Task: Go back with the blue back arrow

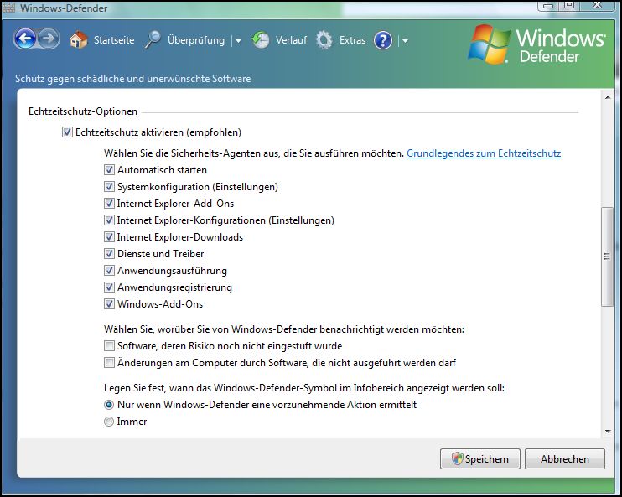Action: (25, 39)
